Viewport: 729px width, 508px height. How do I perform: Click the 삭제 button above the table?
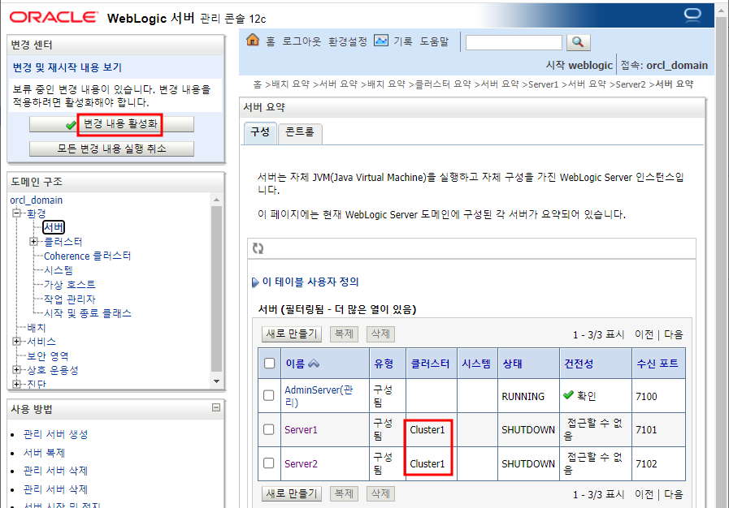(381, 334)
